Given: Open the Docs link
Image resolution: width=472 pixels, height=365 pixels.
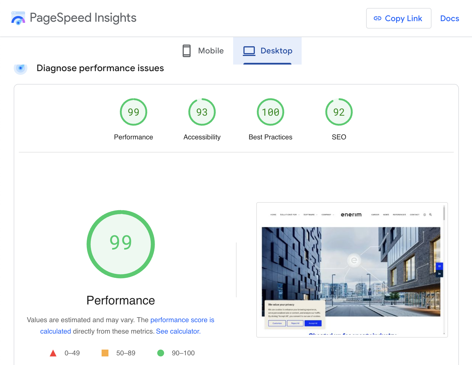Looking at the screenshot, I should click(x=449, y=19).
